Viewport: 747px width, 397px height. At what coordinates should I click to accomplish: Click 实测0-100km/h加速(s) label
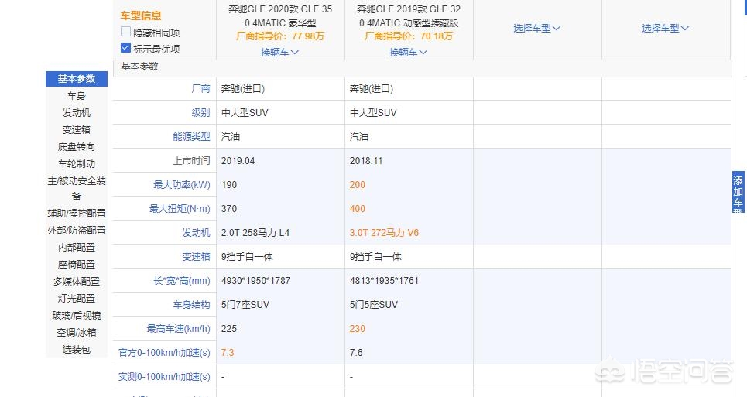click(x=164, y=377)
